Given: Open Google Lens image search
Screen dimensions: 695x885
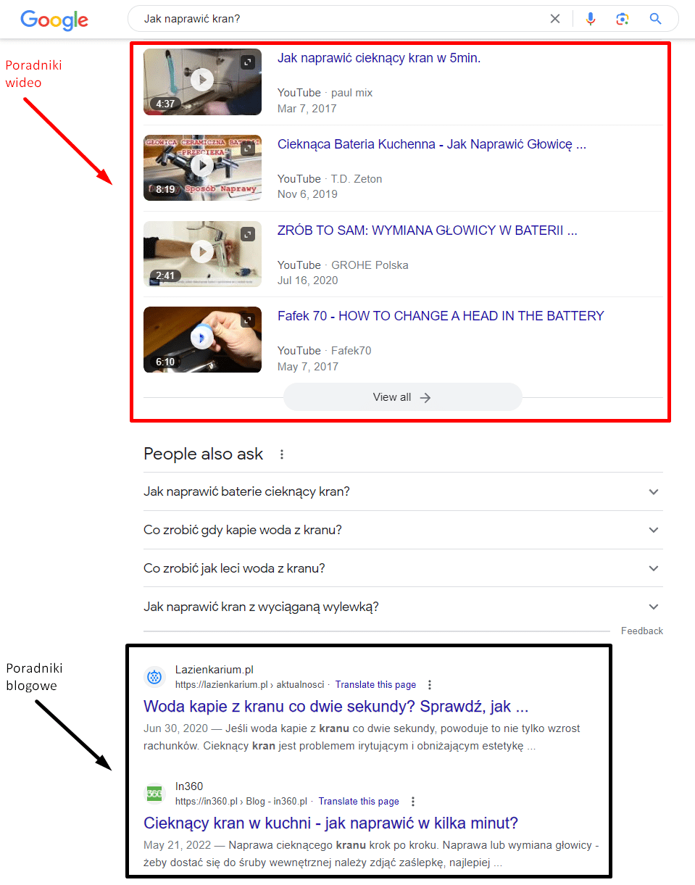Looking at the screenshot, I should point(622,19).
